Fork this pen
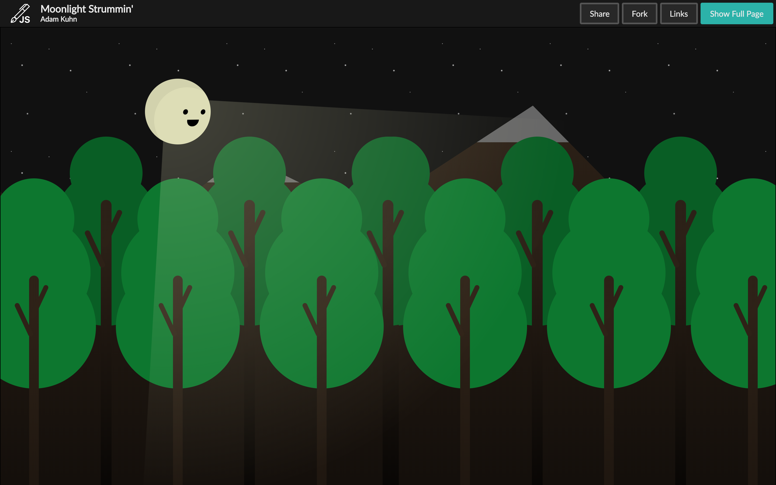This screenshot has height=485, width=776. point(639,13)
